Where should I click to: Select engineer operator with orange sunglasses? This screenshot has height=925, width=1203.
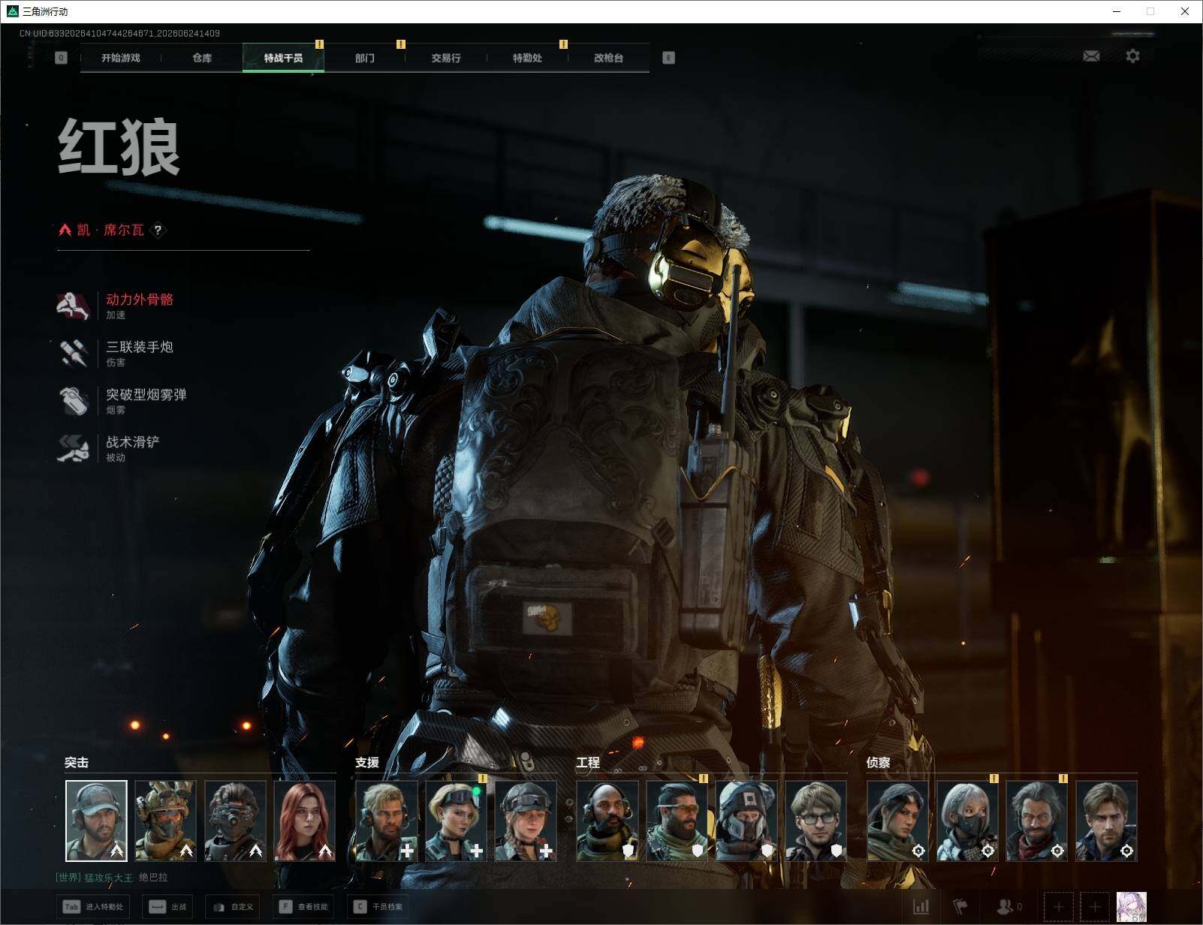tap(677, 821)
